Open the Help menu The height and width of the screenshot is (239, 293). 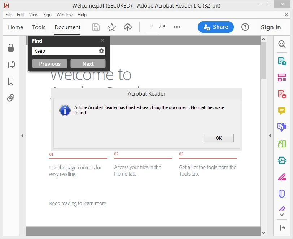(x=82, y=15)
